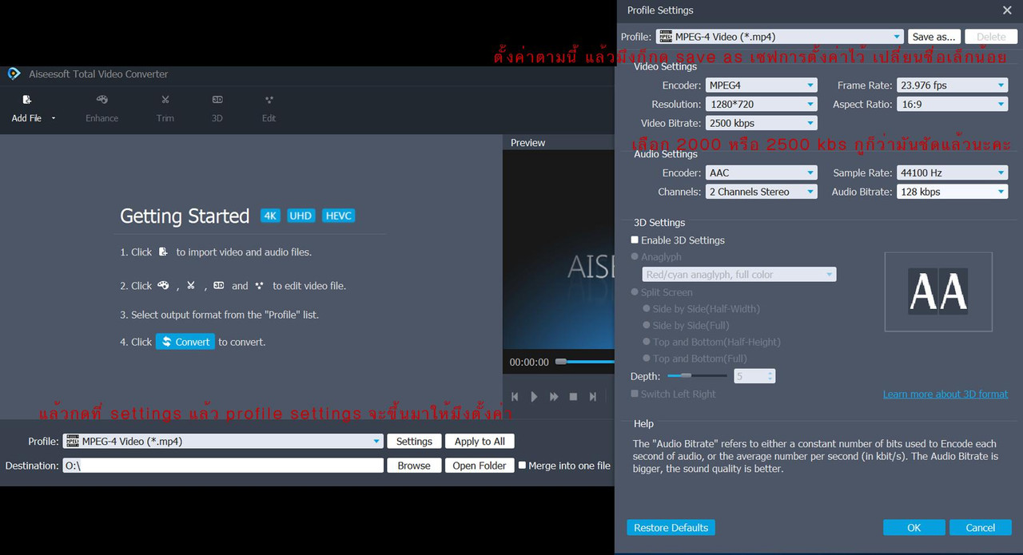Screen dimensions: 1023x555
Task: Open Learn more about 3D format link
Action: (945, 394)
